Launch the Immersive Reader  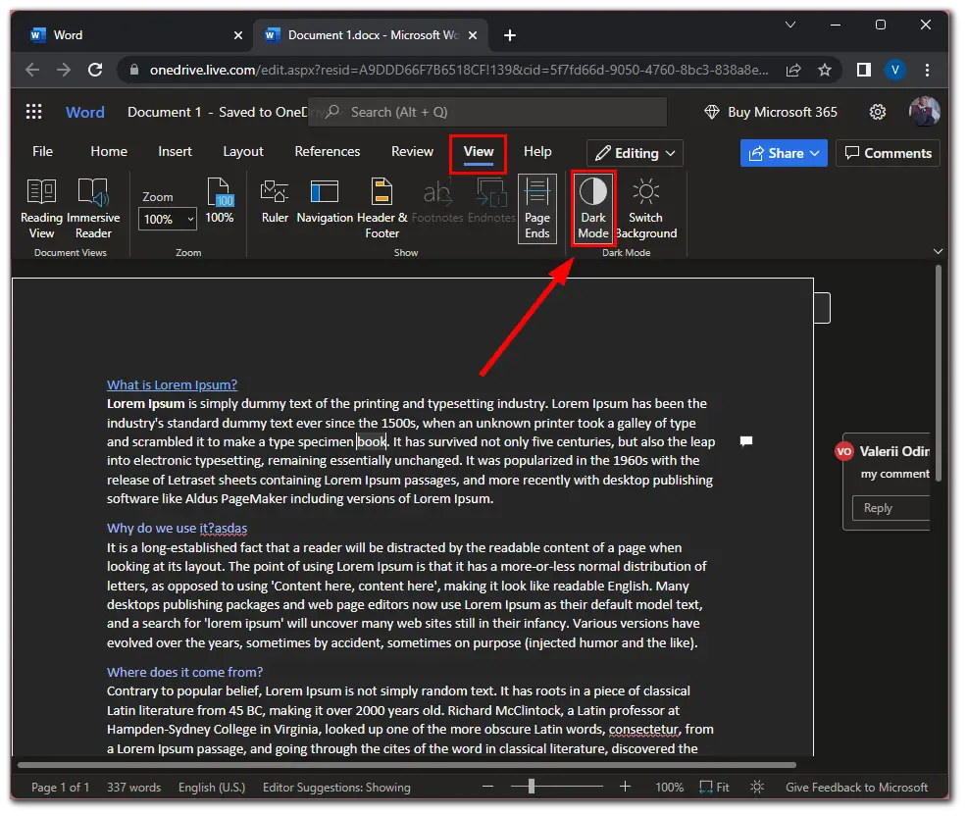coord(94,207)
